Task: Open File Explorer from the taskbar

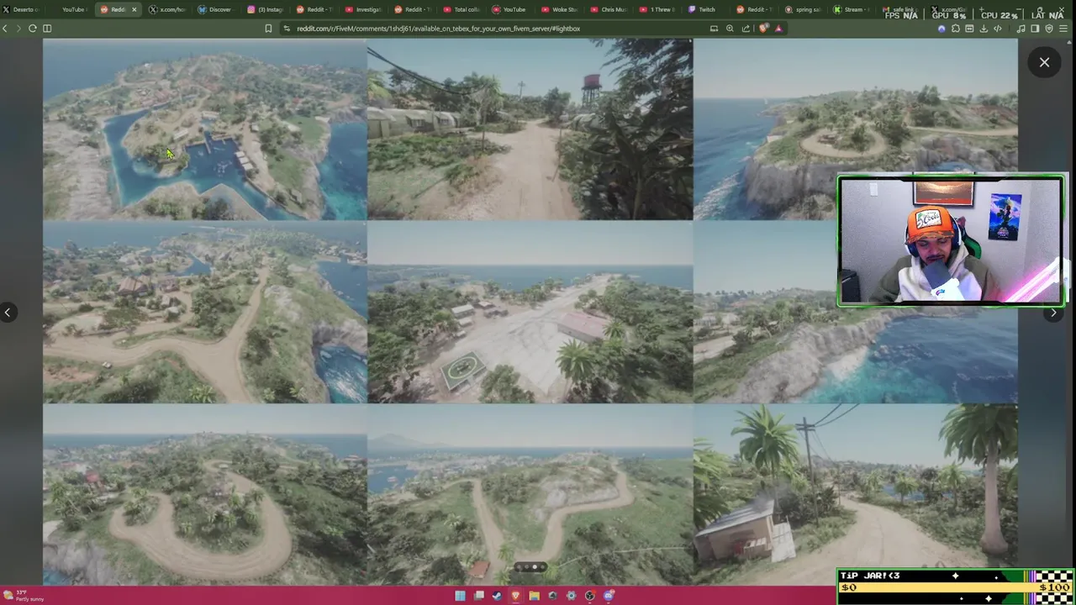Action: 535,596
